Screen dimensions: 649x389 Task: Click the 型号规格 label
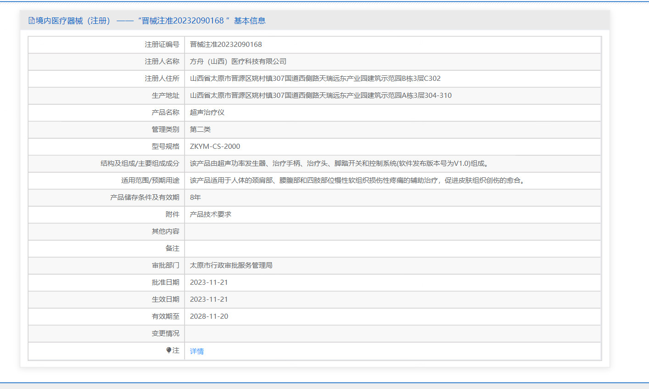click(x=166, y=147)
